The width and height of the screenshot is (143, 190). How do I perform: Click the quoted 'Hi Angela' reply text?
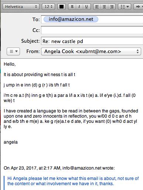pyautogui.click(x=73, y=181)
